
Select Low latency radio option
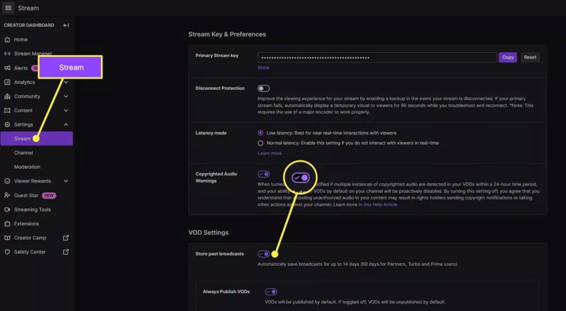click(x=260, y=133)
